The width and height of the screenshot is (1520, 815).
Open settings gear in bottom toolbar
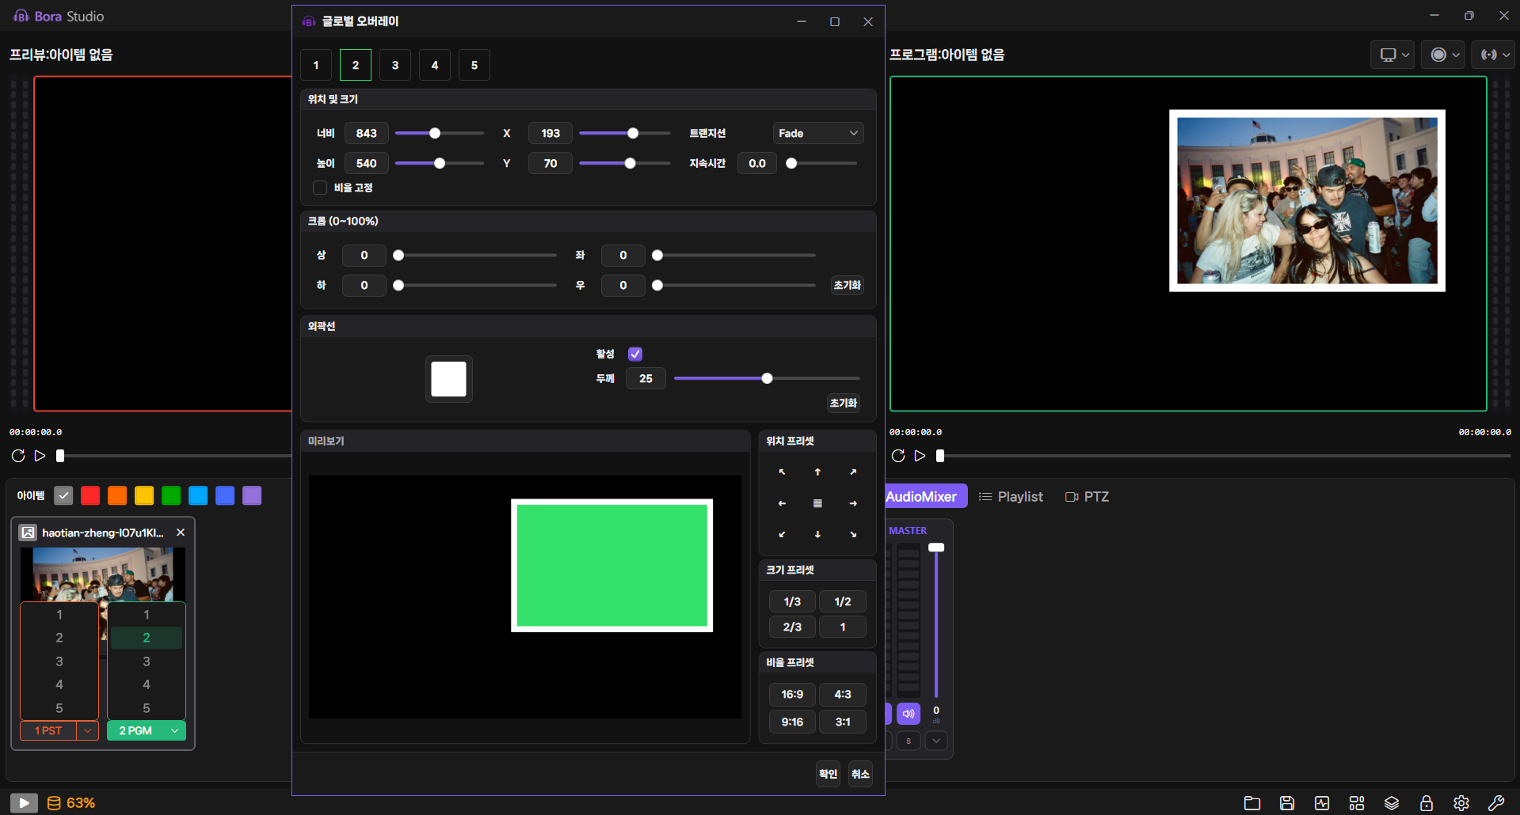click(x=1461, y=803)
